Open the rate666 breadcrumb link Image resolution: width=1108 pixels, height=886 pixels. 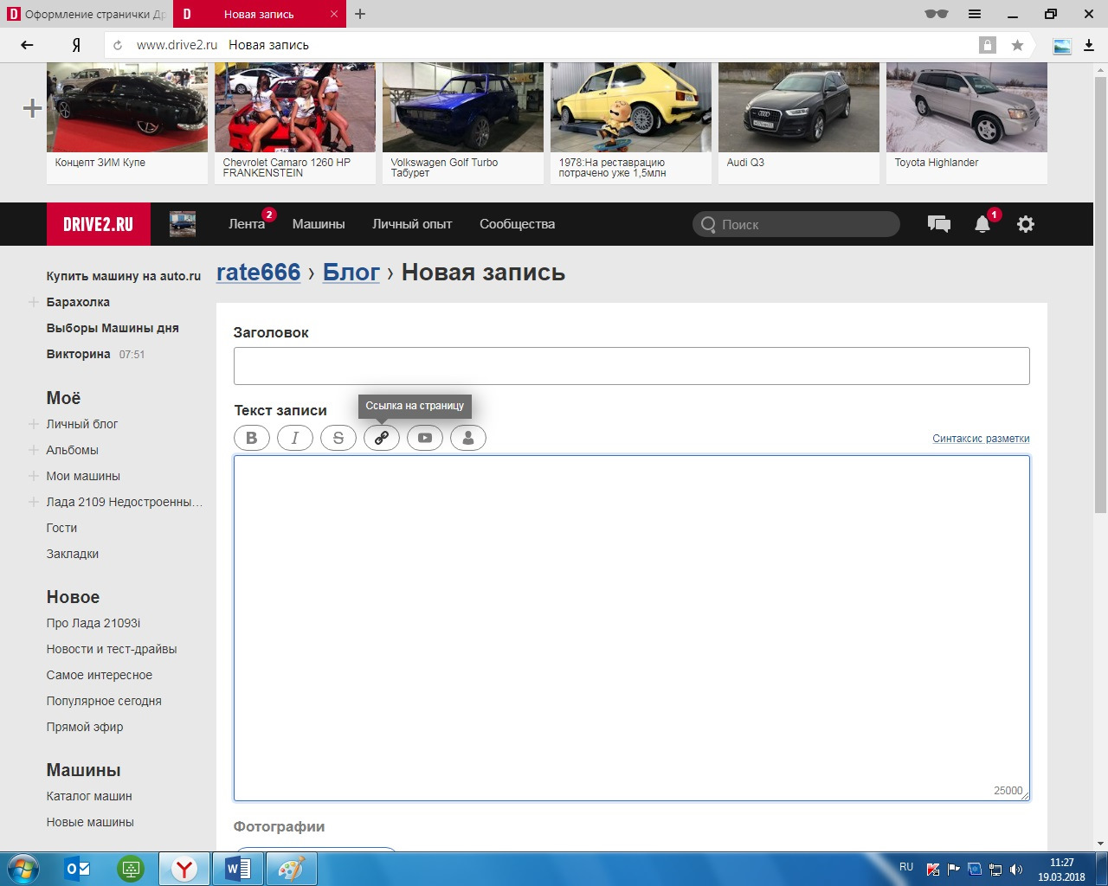pyautogui.click(x=259, y=273)
